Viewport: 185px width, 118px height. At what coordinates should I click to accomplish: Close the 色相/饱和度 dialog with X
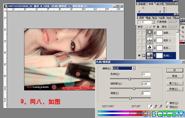pos(183,62)
